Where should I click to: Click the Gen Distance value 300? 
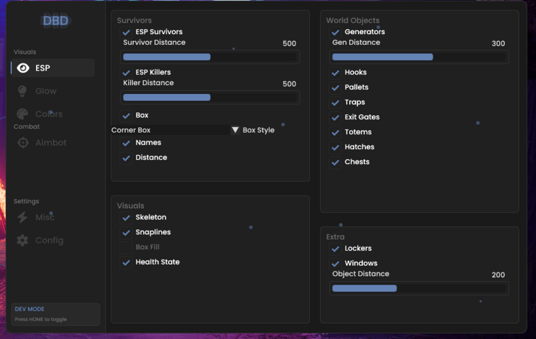pyautogui.click(x=498, y=44)
